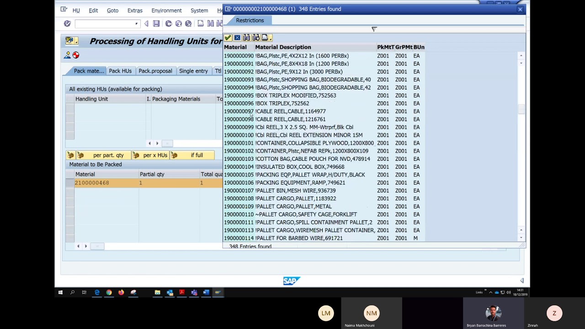Click Print icon in main SAP toolbar
The image size is (585, 329).
(x=200, y=24)
